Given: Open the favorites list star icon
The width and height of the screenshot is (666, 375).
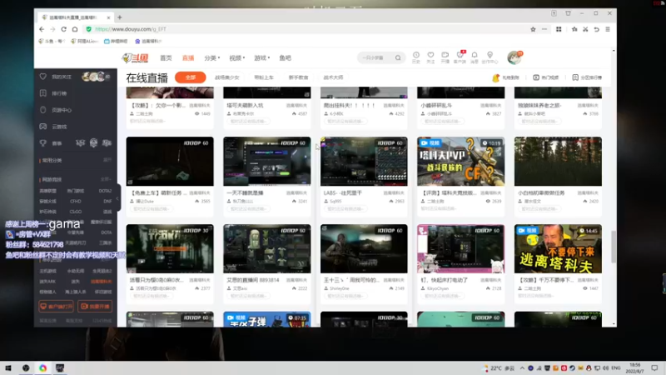Looking at the screenshot, I should click(574, 29).
